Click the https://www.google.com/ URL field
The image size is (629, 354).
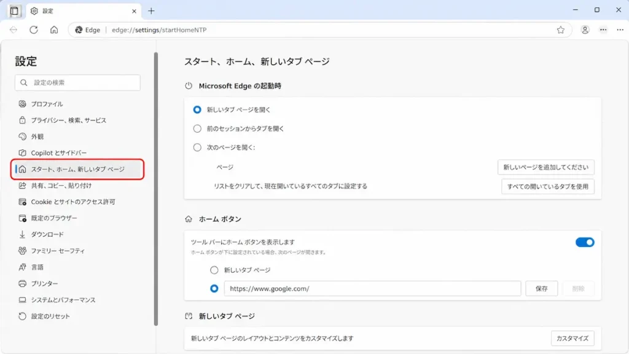pos(372,289)
